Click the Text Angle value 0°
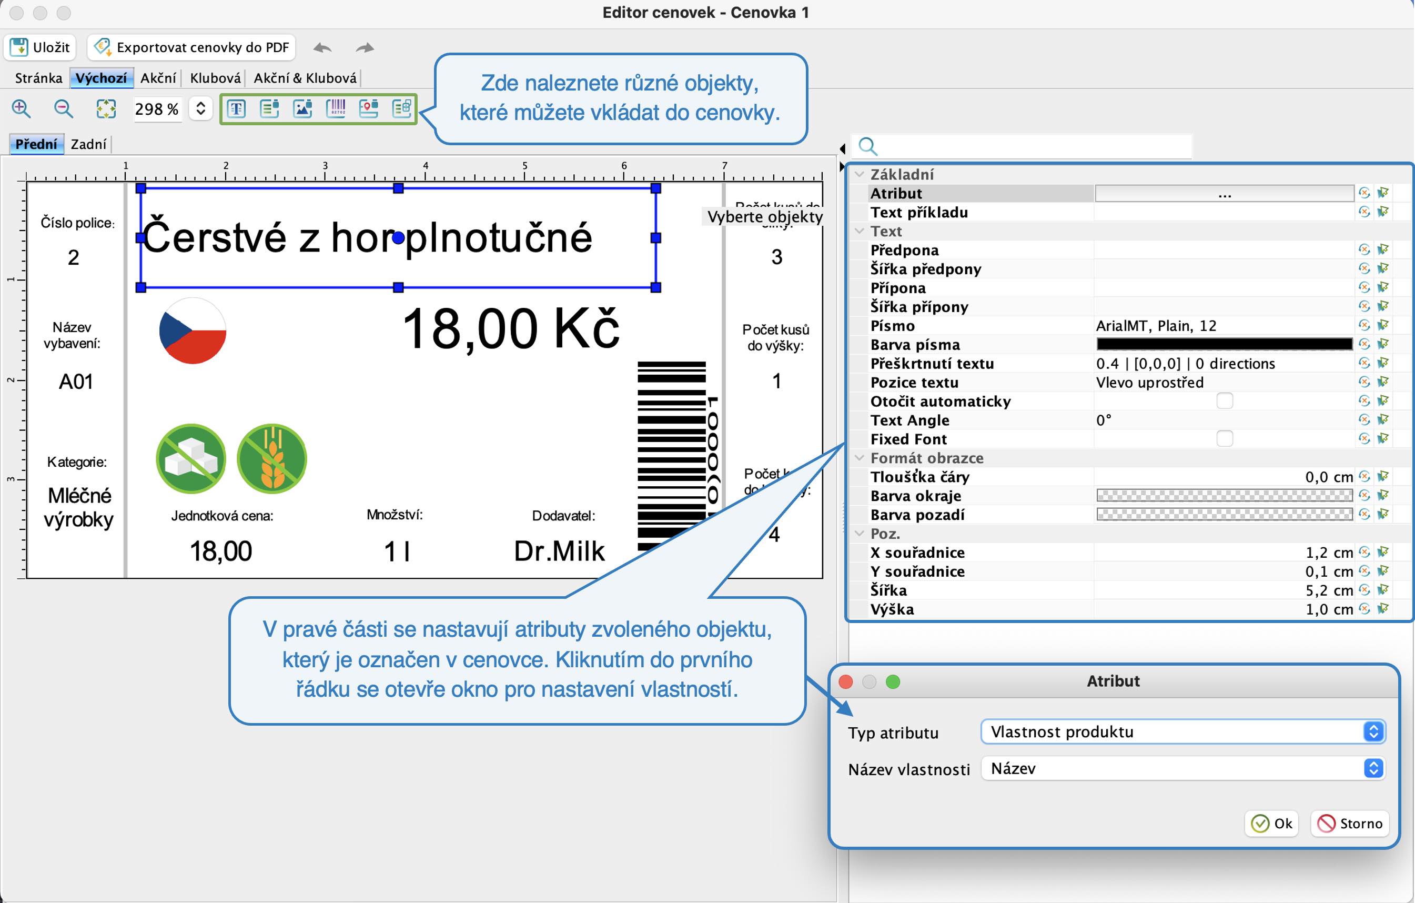This screenshot has width=1415, height=903. coord(1104,420)
